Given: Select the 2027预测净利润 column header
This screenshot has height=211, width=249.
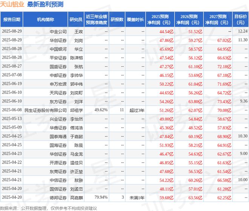Looking at the screenshot, I should (x=218, y=19).
